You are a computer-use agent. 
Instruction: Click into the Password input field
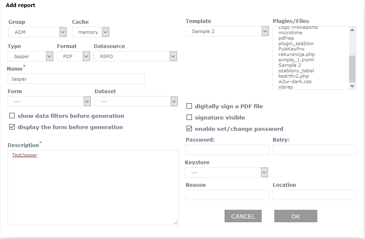(x=227, y=150)
